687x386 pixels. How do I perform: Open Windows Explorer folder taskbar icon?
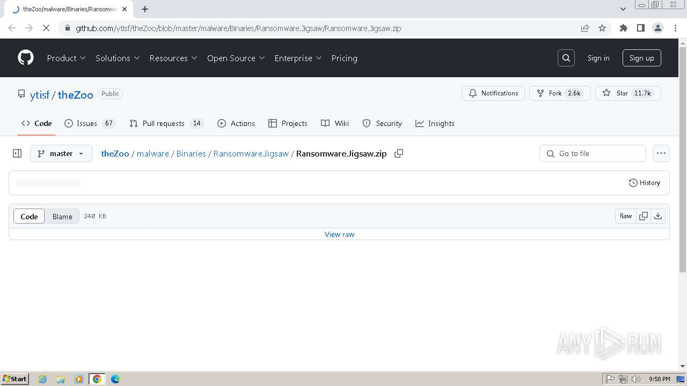point(61,379)
